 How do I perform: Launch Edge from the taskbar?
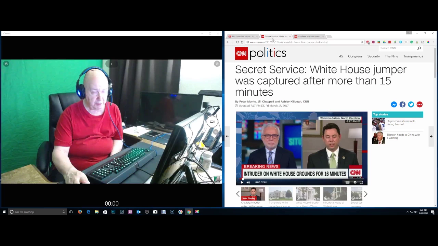pos(88,212)
